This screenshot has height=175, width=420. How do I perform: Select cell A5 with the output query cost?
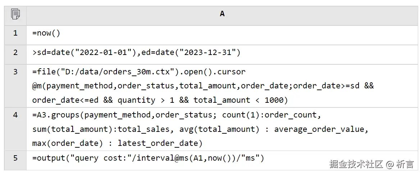click(148, 158)
